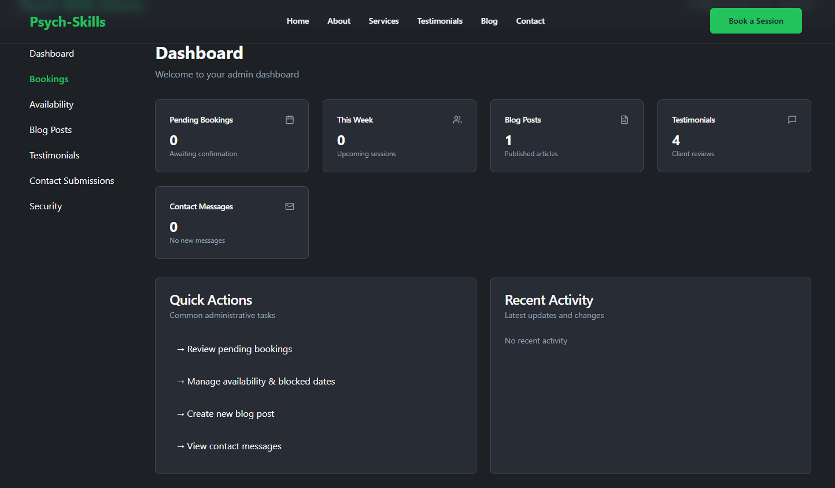Select Testimonials in the sidebar
Screen dimensions: 835x488
coord(54,155)
